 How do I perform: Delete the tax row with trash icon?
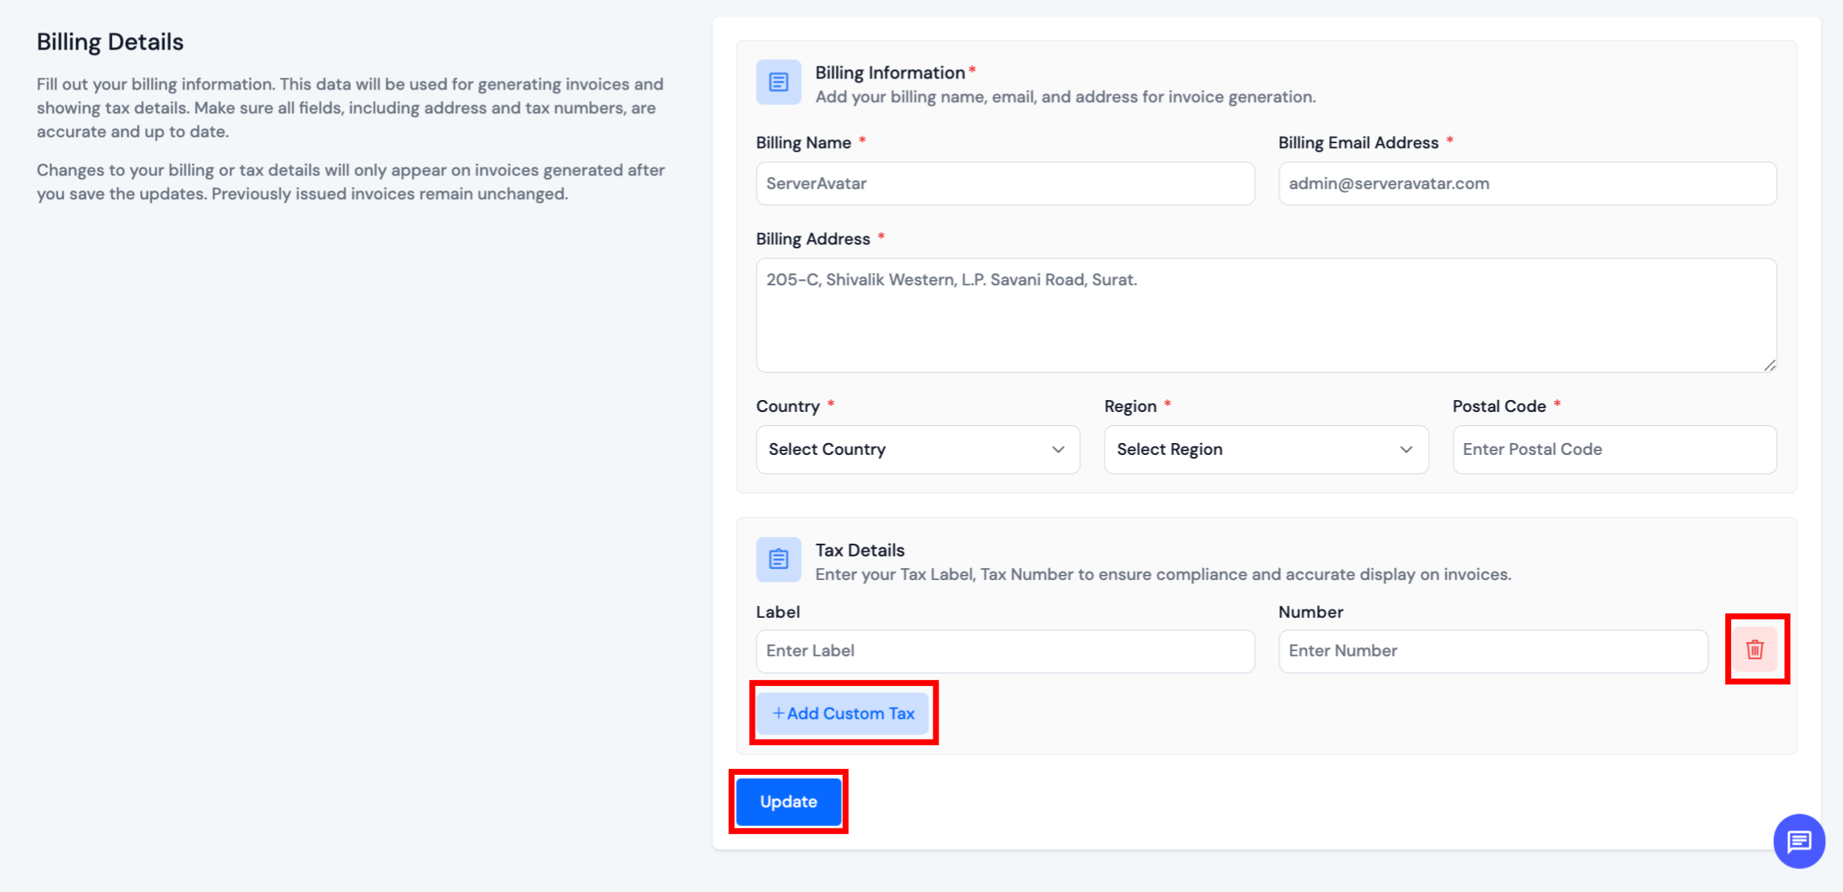[x=1754, y=650]
